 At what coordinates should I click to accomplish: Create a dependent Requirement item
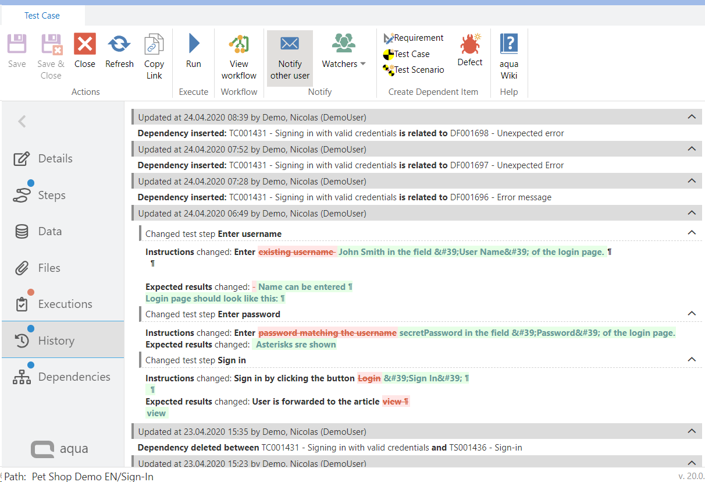point(414,38)
